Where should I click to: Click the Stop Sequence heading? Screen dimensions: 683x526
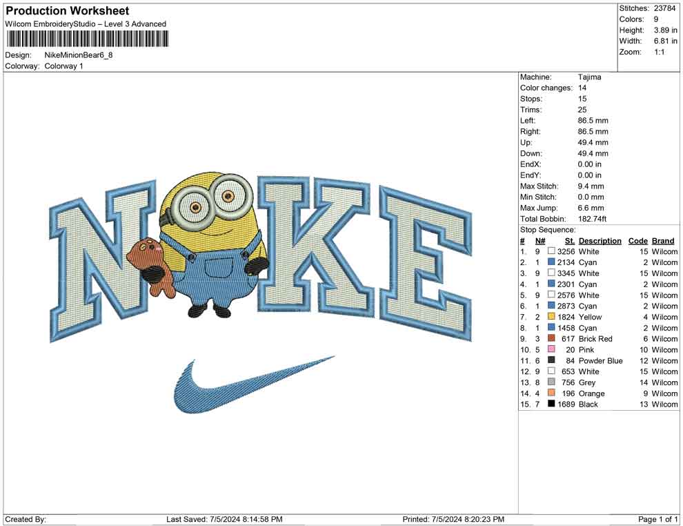coord(548,230)
